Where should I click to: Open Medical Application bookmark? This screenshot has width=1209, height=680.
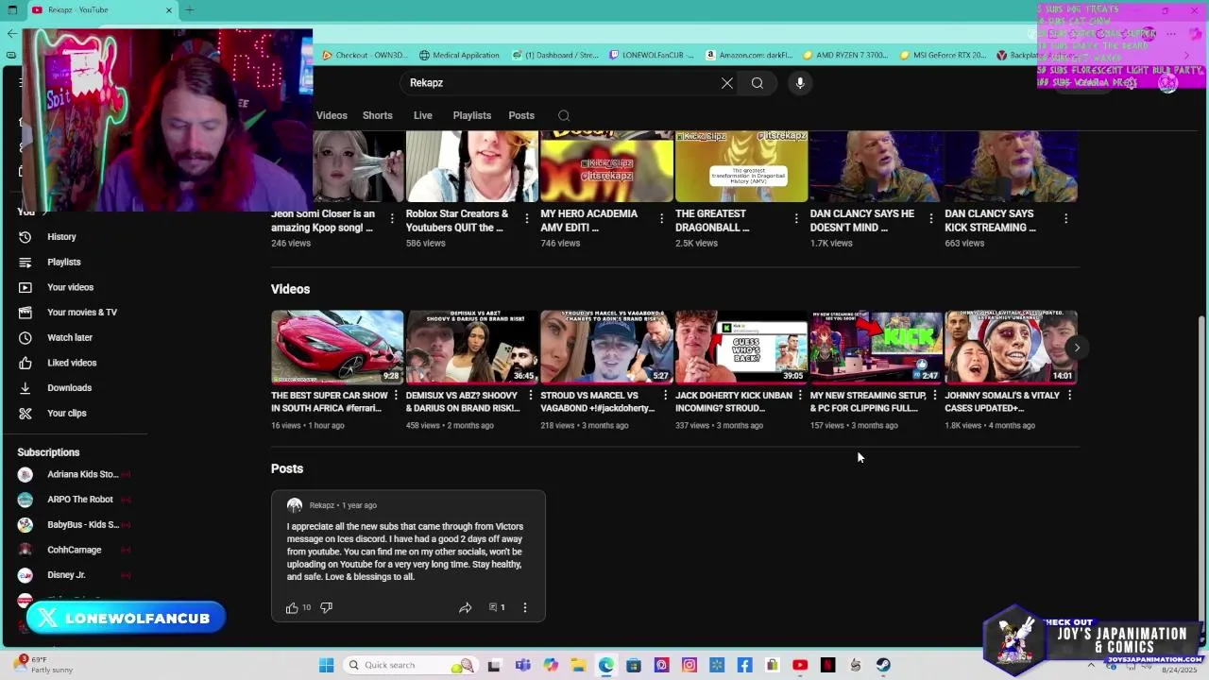[459, 55]
